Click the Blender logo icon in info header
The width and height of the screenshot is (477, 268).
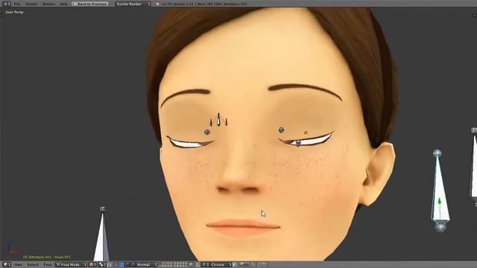[157, 4]
